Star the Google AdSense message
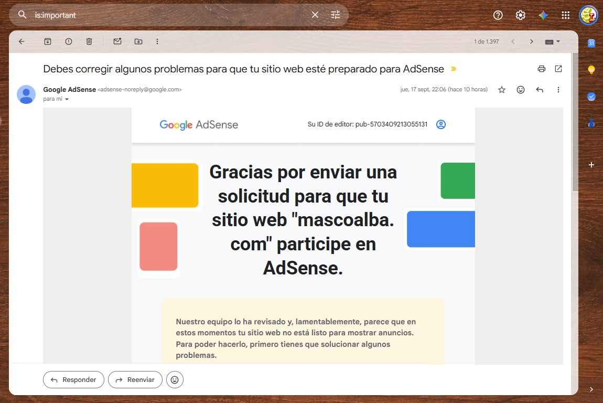The image size is (603, 403). coord(501,90)
